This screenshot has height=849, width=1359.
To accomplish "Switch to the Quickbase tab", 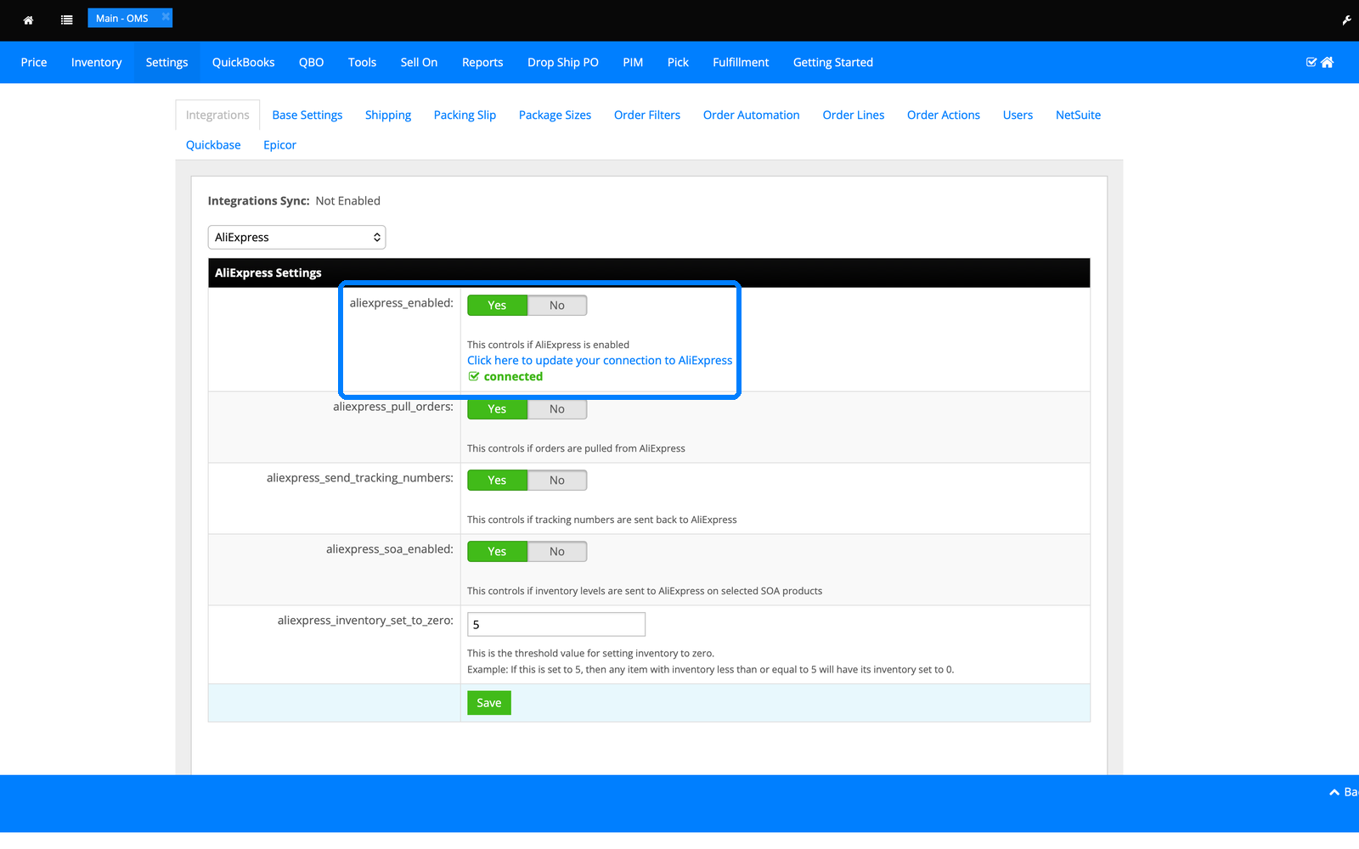I will 213,144.
